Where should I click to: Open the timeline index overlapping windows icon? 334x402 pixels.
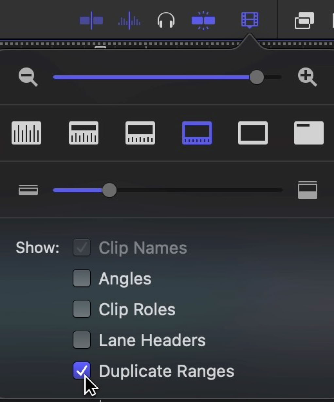tap(304, 21)
